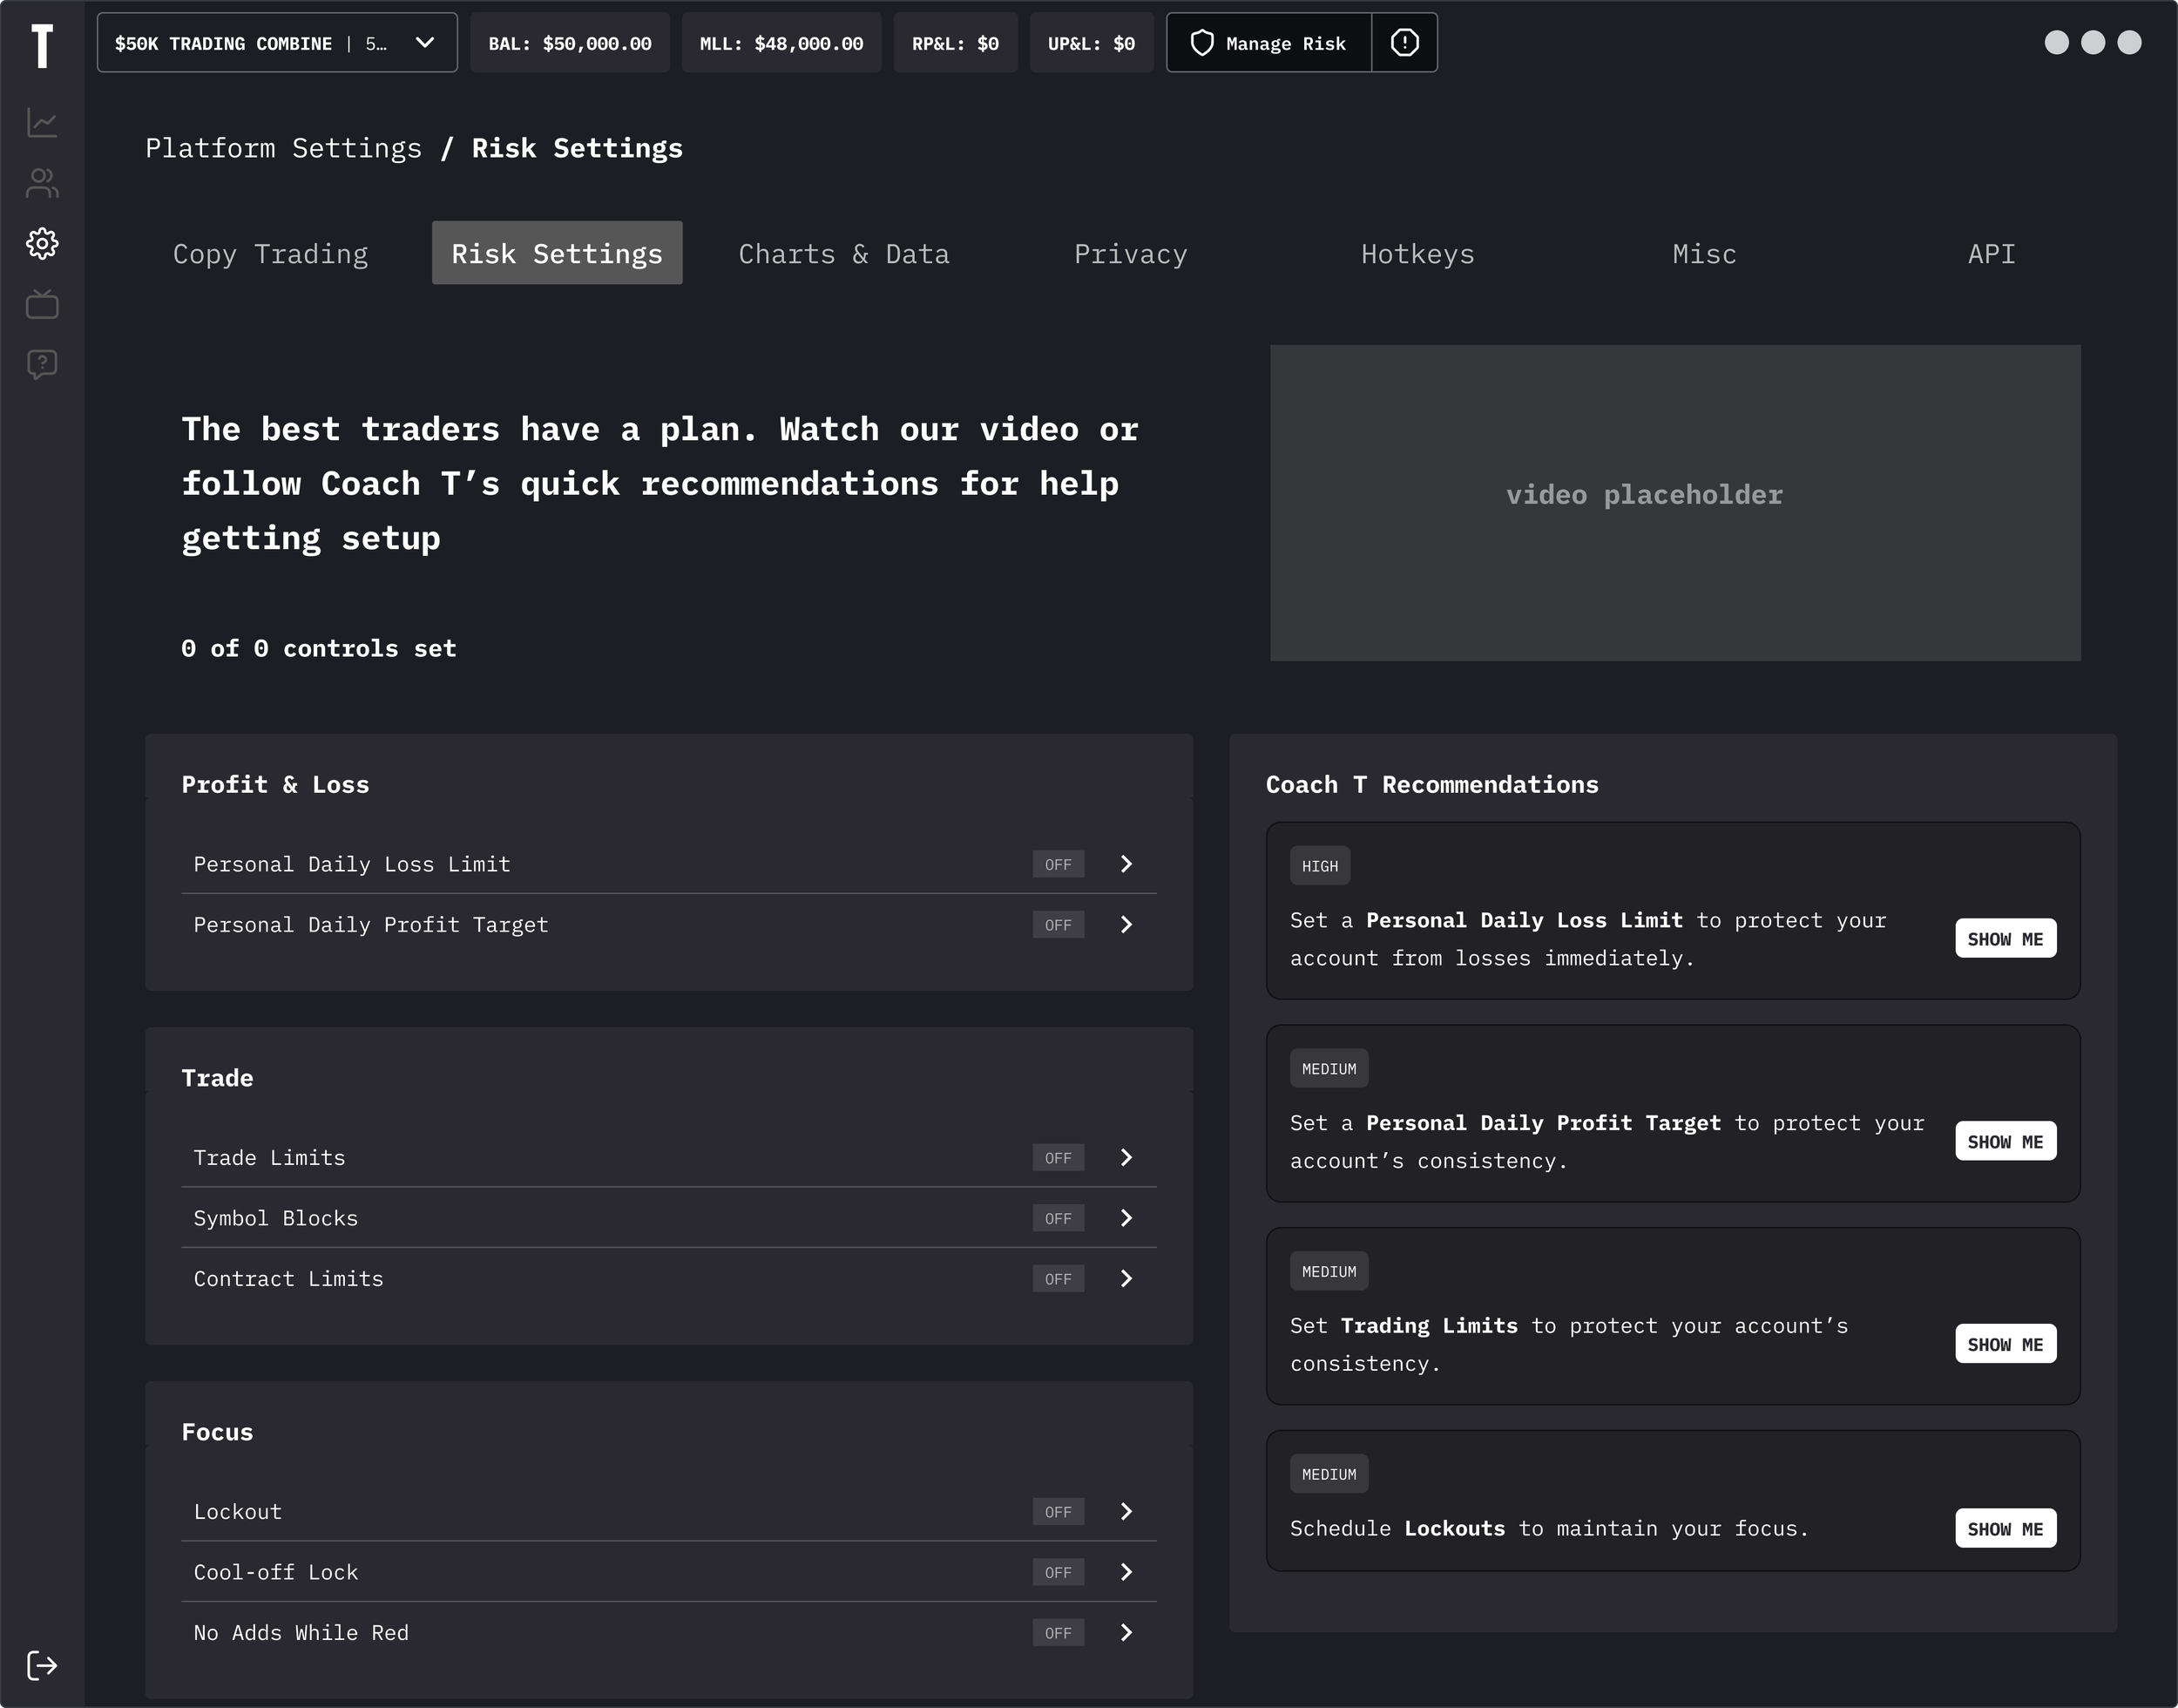Click the Coach T Recommendations heading

click(1431, 785)
